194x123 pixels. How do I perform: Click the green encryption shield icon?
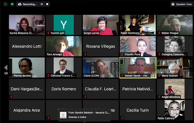tap(12, 4)
